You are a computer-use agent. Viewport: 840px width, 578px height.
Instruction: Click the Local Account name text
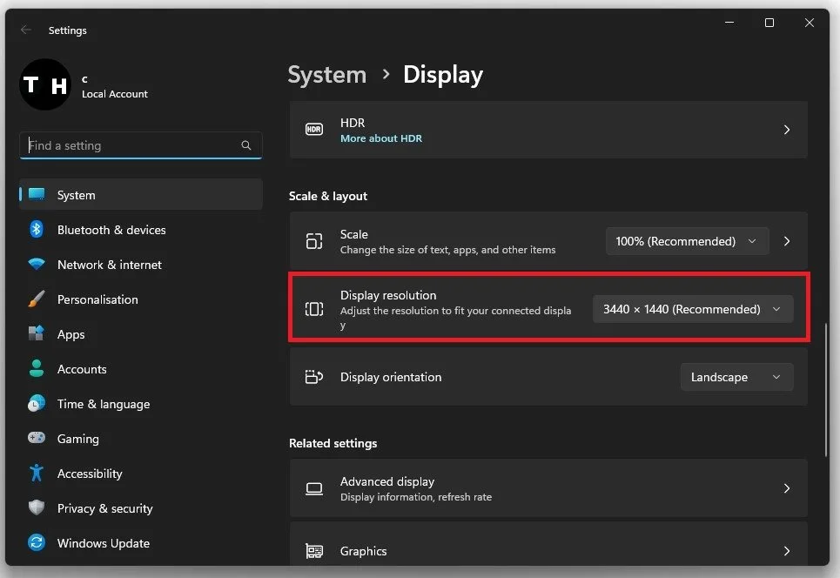click(115, 94)
